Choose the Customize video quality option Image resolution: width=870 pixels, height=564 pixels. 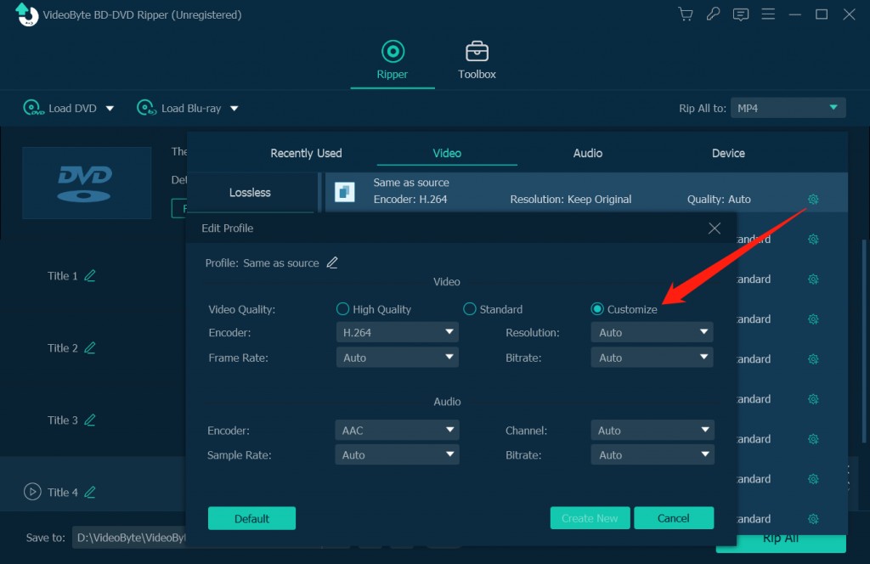[x=597, y=309]
